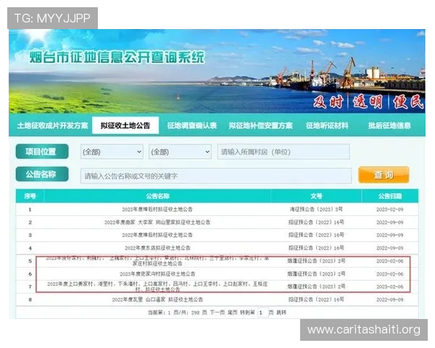Open row 3 announcement 2022年度埠后村拟征收土地公告
The width and height of the screenshot is (435, 348).
point(157,235)
